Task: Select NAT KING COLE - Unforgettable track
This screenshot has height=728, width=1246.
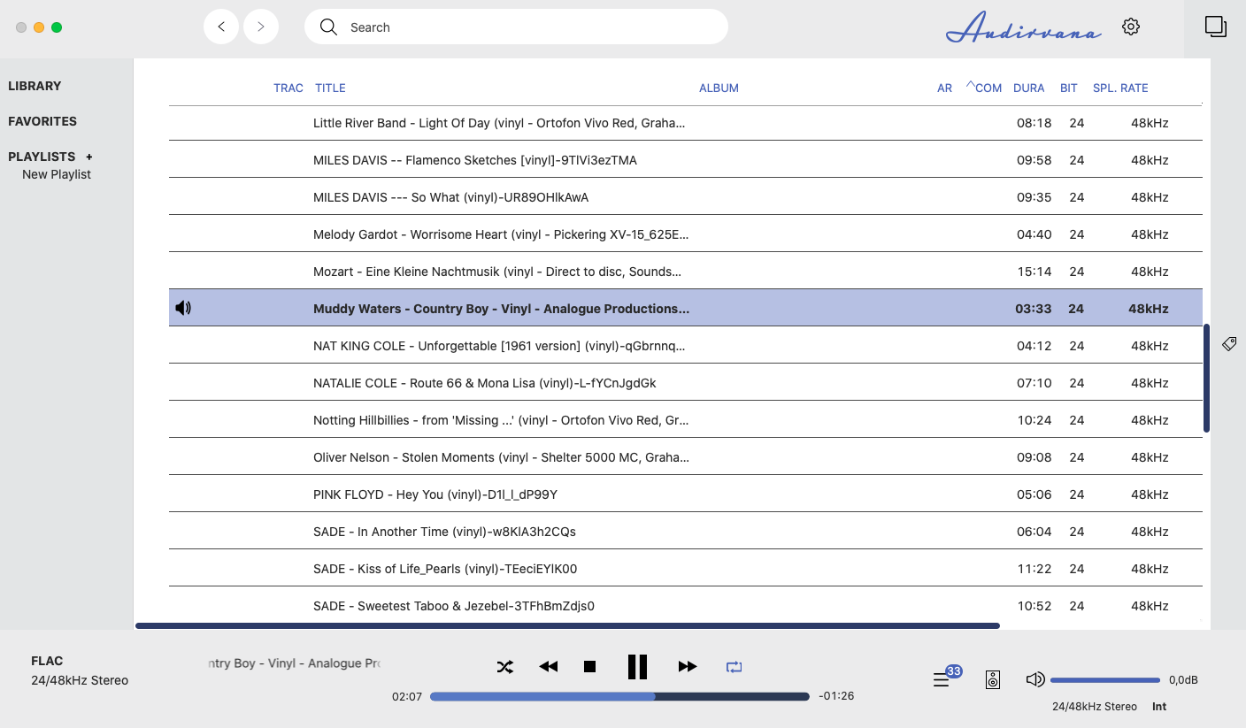Action: (686, 346)
